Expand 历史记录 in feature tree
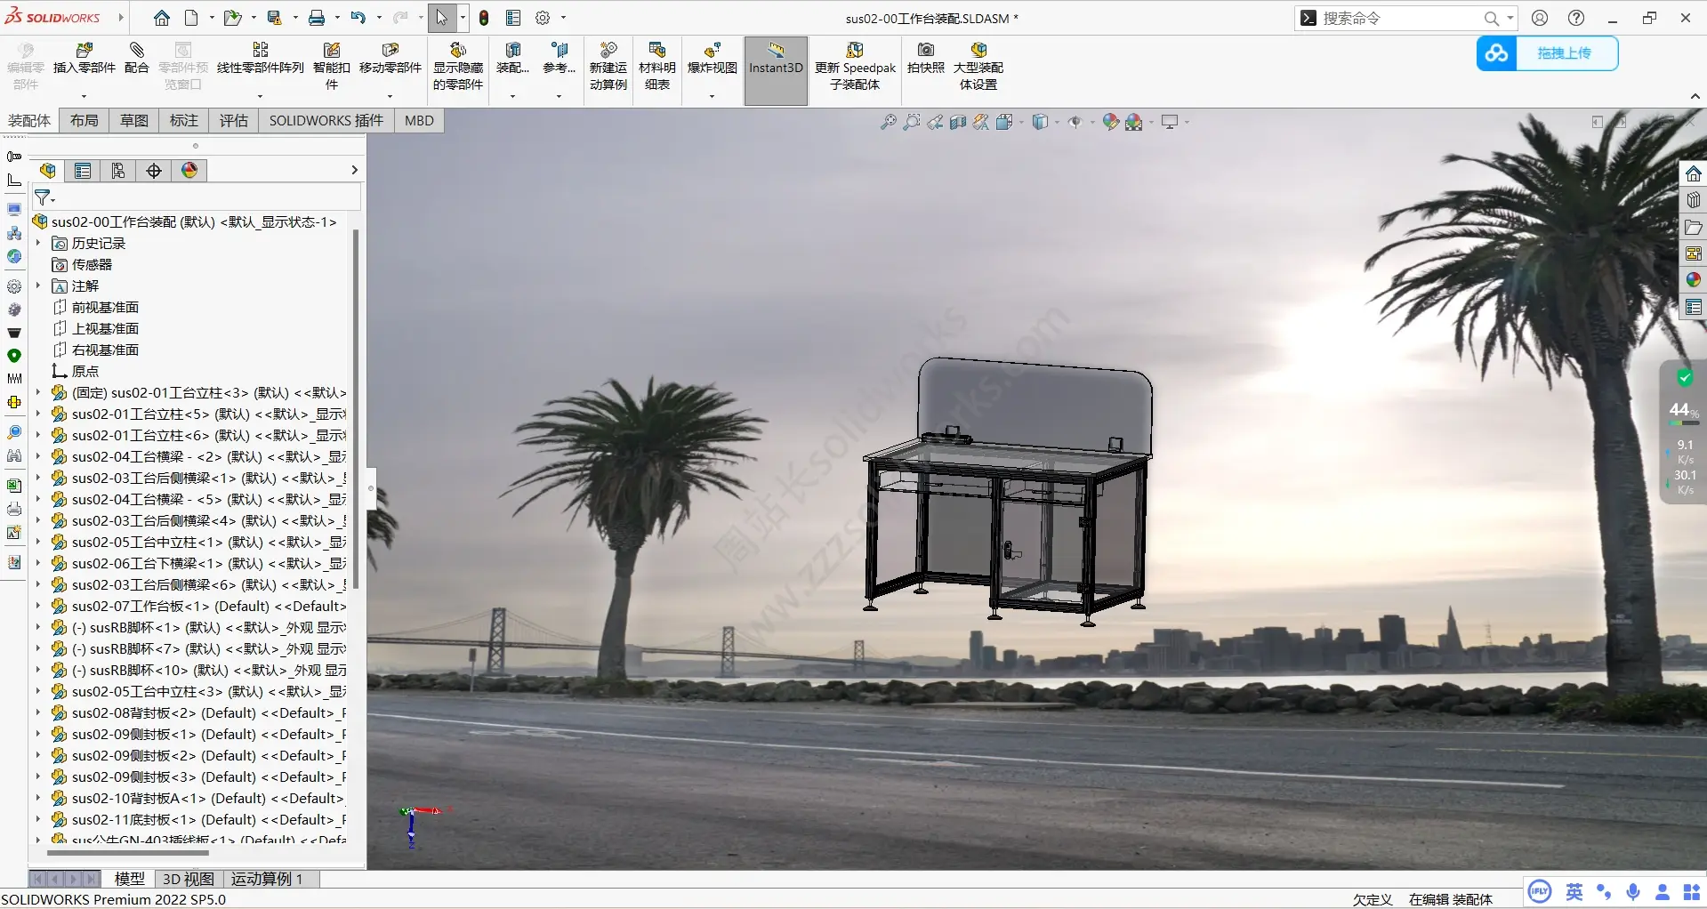 click(37, 243)
